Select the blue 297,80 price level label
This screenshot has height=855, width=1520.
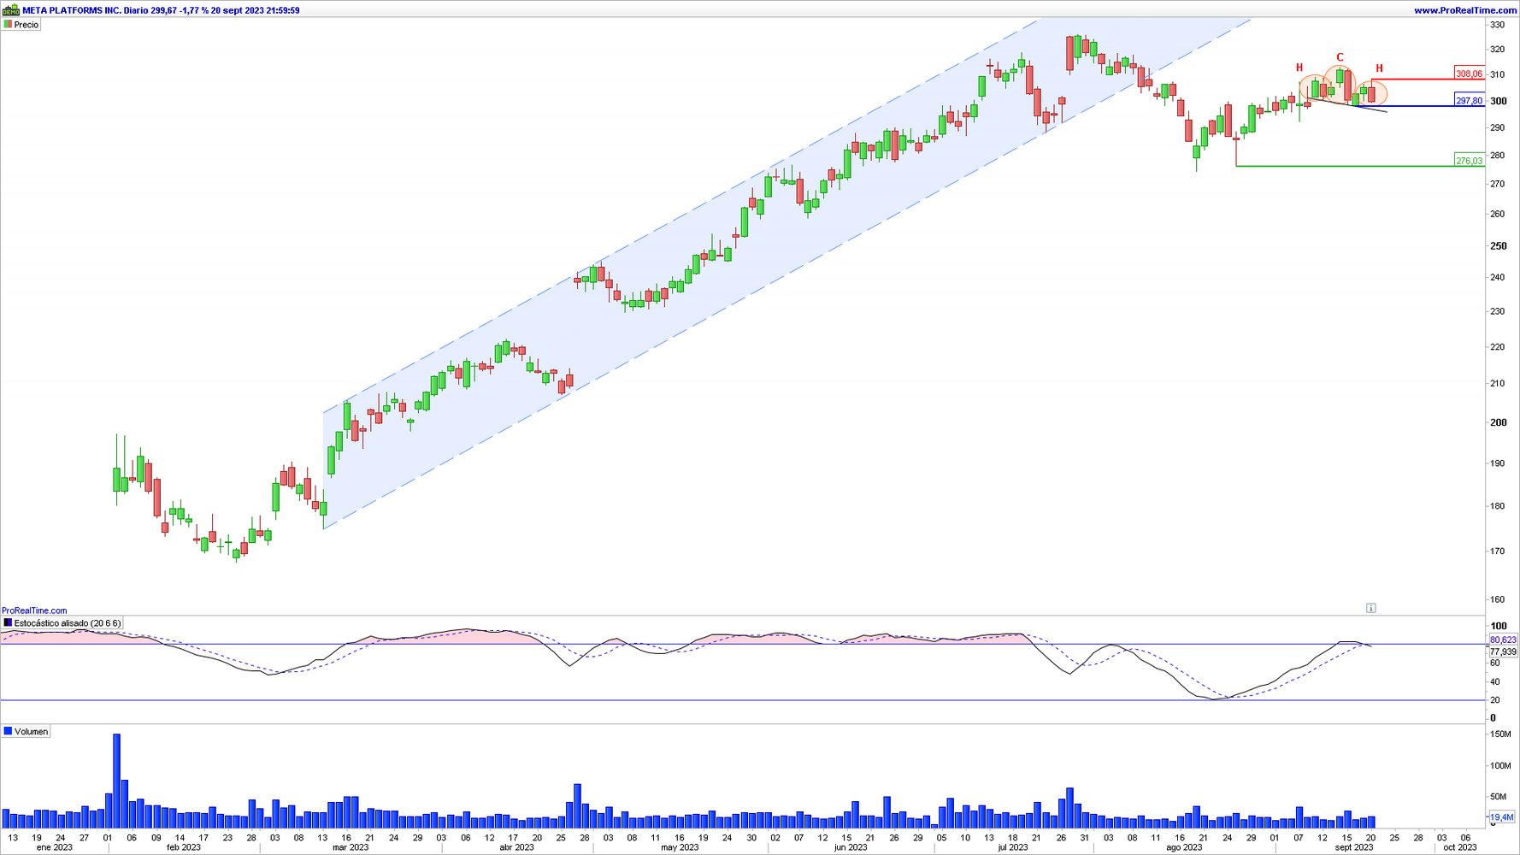pos(1470,101)
